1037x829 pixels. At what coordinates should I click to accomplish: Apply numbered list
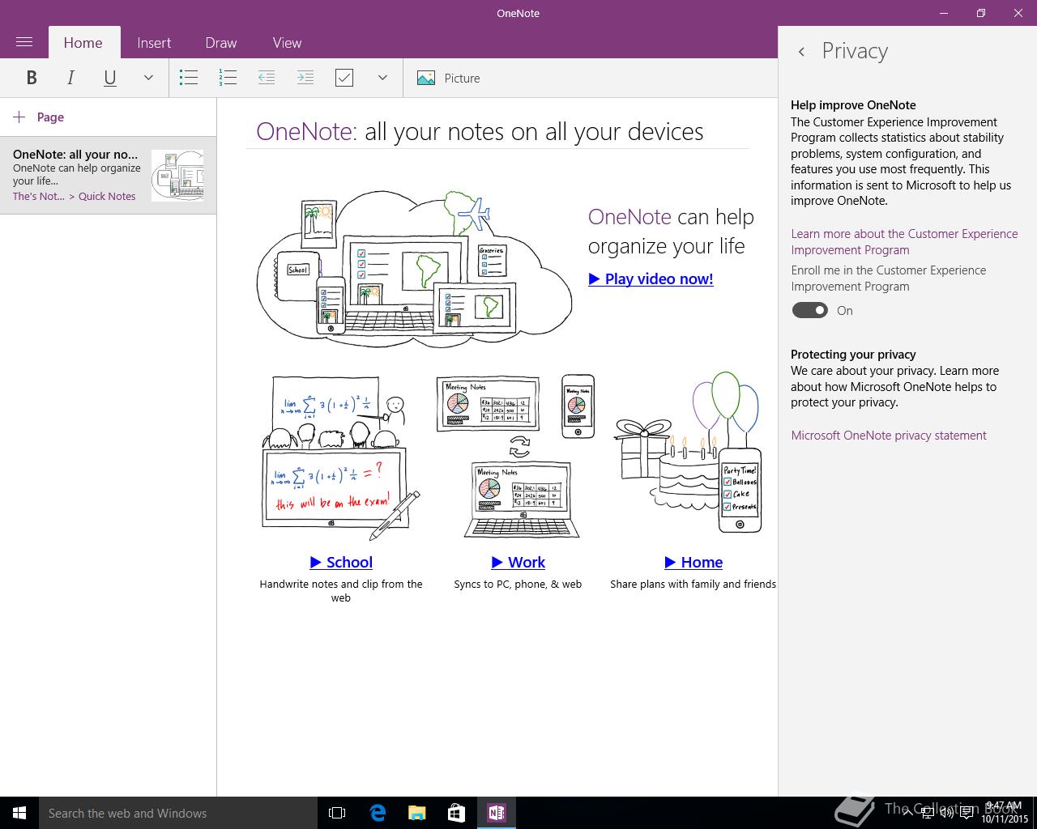(x=228, y=78)
